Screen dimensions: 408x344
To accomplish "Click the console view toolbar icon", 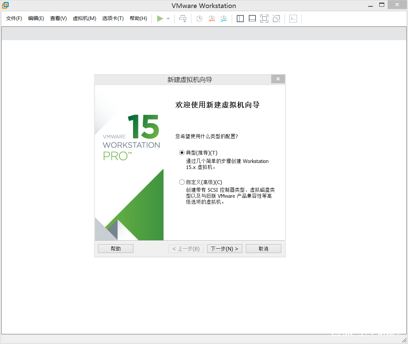I will coord(293,19).
